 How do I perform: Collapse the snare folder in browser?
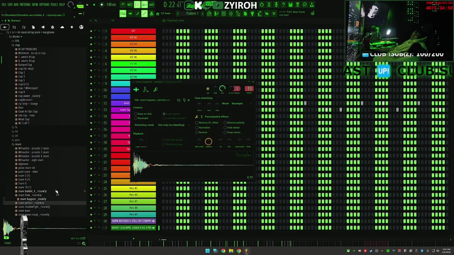(x=18, y=144)
